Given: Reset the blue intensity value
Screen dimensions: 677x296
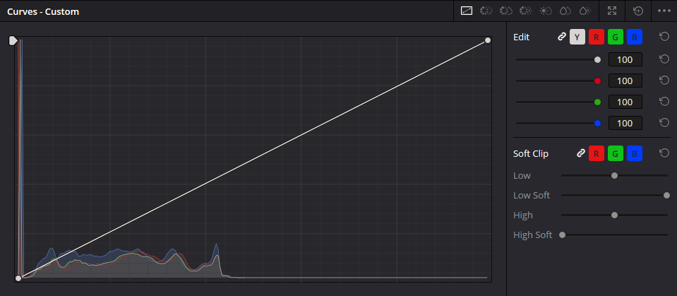Looking at the screenshot, I should pos(664,123).
